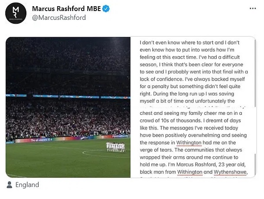This screenshot has width=264, height=199.
Task: Click the tagged person icon beside England
Action: (x=9, y=185)
